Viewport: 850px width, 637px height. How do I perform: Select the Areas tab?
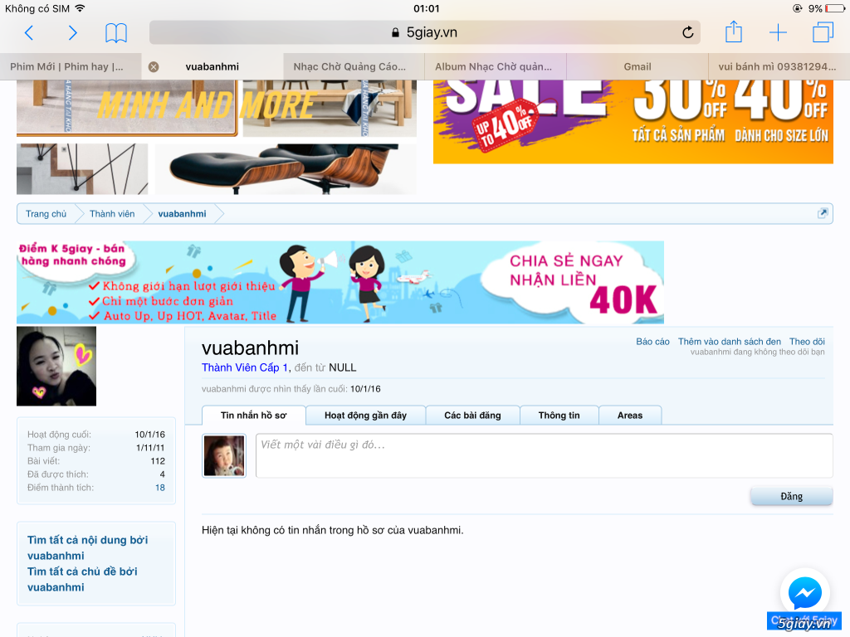[x=630, y=416]
